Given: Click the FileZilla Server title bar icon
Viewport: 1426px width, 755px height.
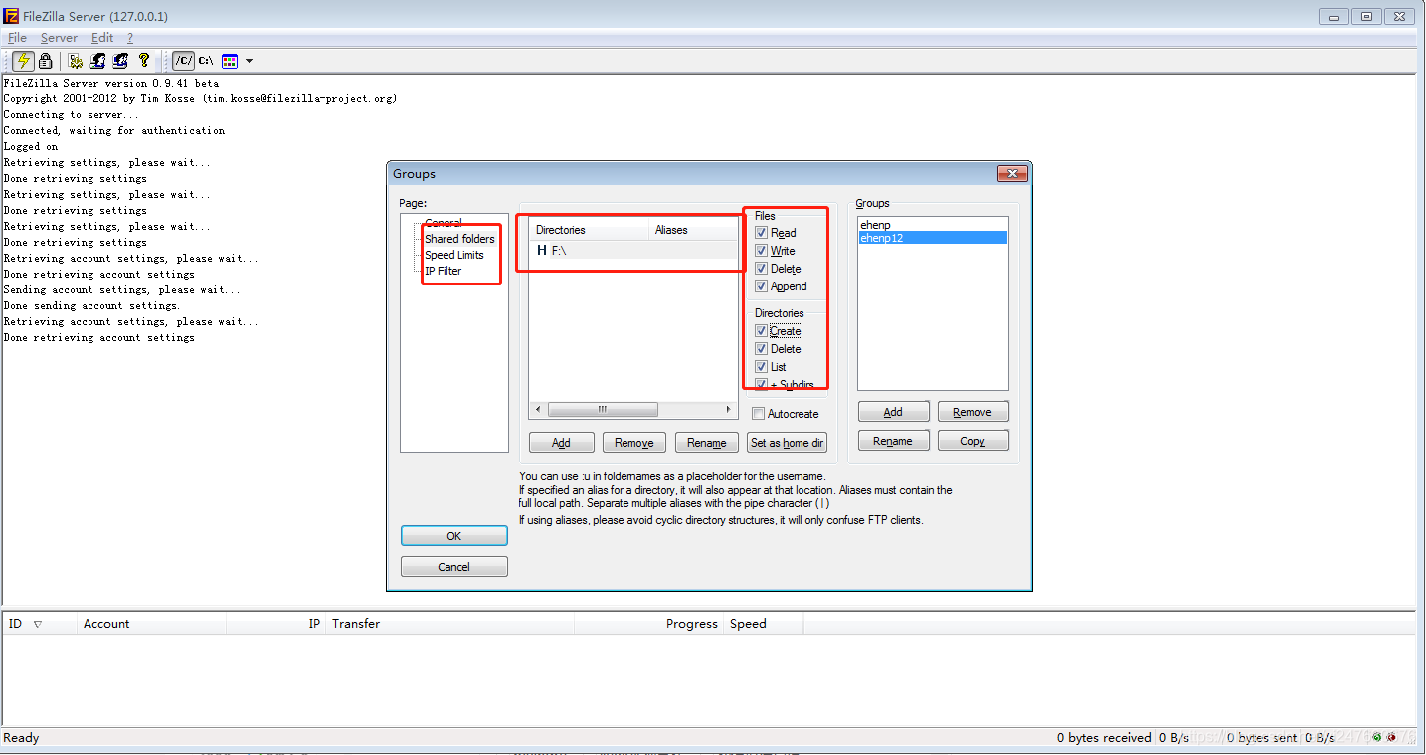Looking at the screenshot, I should (12, 17).
